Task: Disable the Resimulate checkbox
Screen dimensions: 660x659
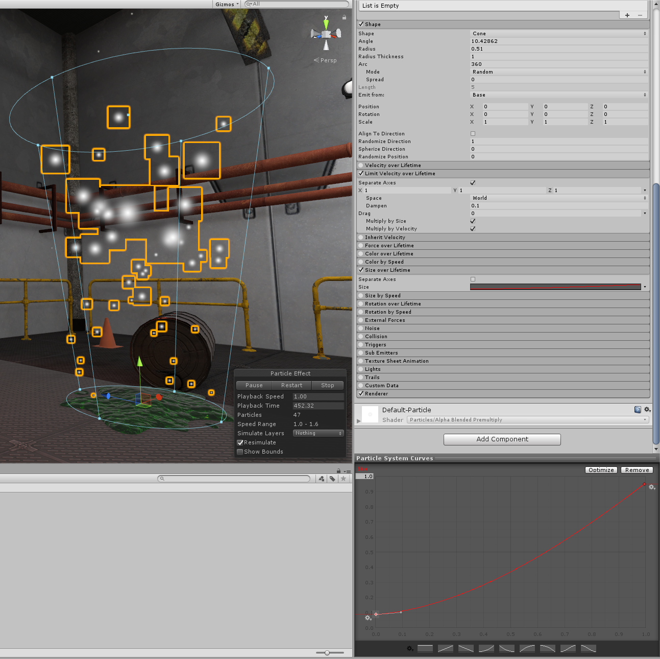Action: tap(240, 442)
